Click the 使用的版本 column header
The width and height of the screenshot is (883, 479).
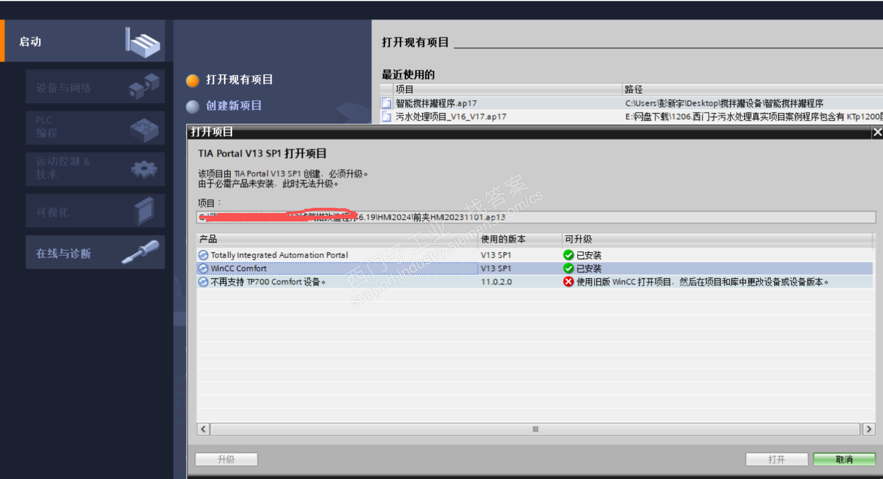coord(520,239)
